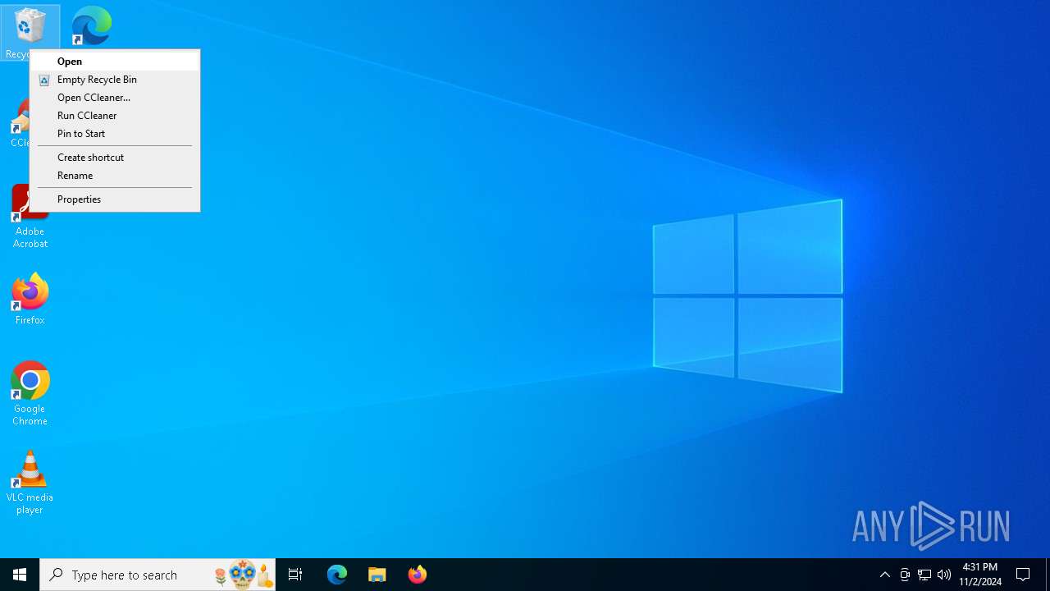The height and width of the screenshot is (591, 1050).
Task: Click the Show desktop sliver in the taskbar
Action: 1048,575
